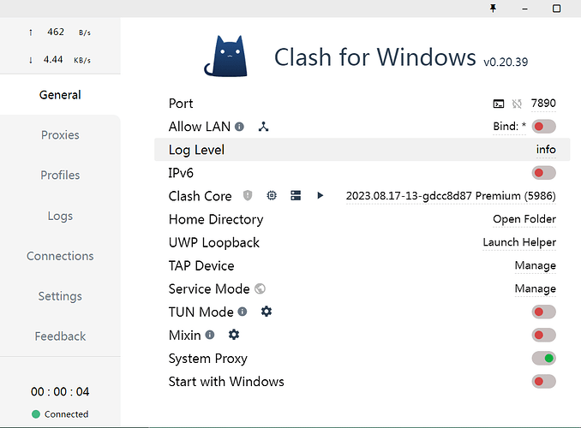Click the v0.20.39 version label
581x428 pixels.
506,62
